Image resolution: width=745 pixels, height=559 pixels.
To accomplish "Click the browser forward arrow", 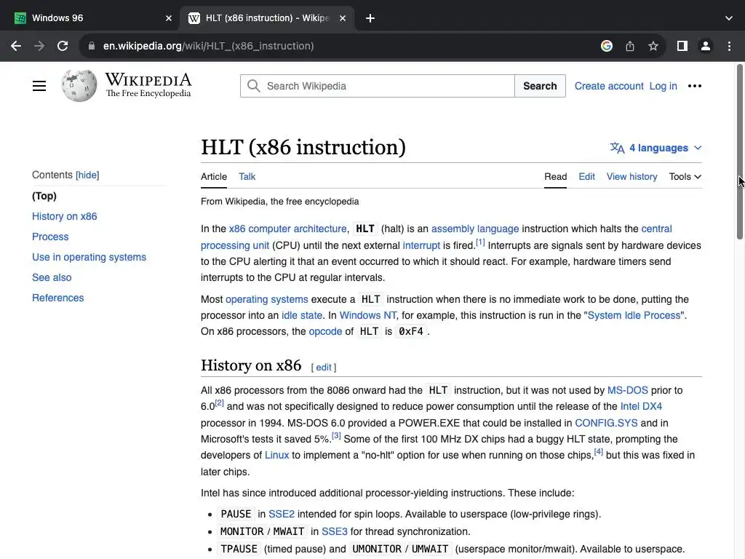I will click(x=39, y=46).
